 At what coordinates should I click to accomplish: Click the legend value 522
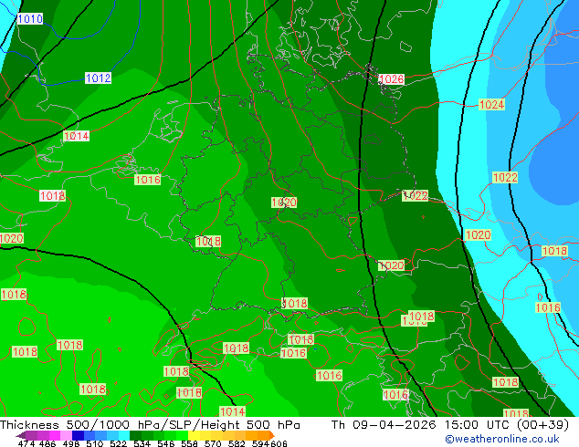(118, 443)
